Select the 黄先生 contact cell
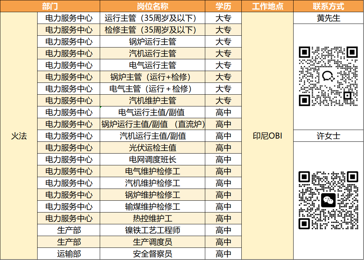The width and height of the screenshot is (364, 260). [329, 18]
